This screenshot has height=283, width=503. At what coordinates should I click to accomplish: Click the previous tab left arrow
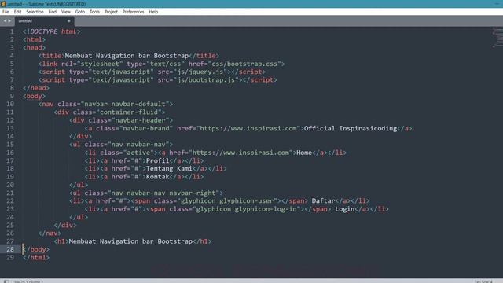pyautogui.click(x=5, y=21)
